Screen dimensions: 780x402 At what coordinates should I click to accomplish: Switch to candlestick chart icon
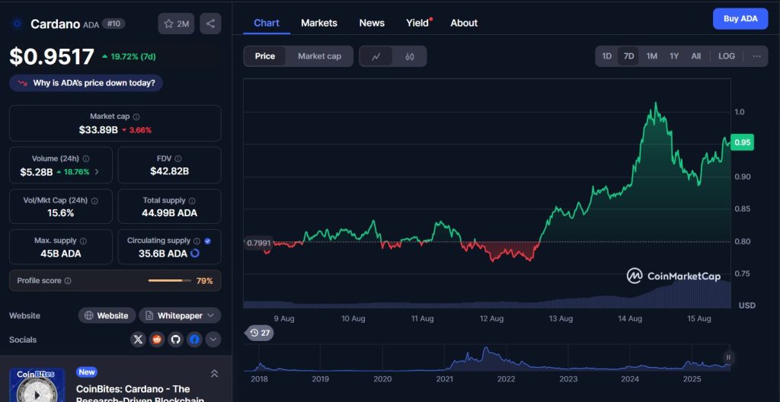[410, 56]
